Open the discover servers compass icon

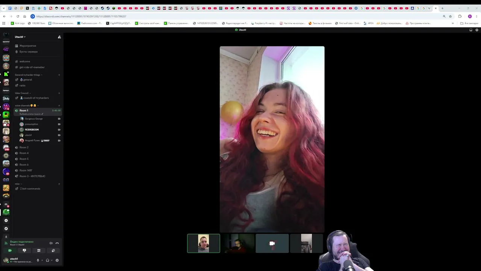[6, 228]
